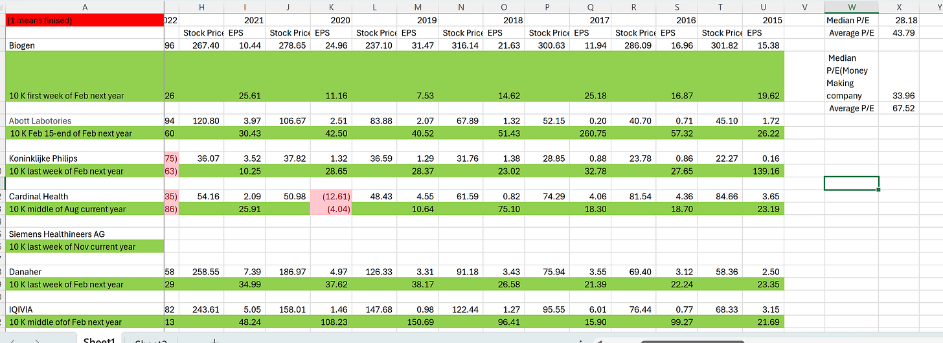Screen dimensions: 943x343
Task: Click Danaher stock price 258.55
Action: 203,272
